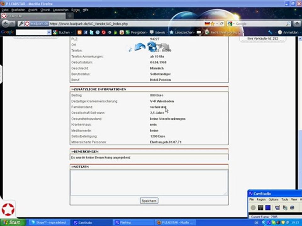The width and height of the screenshot is (302, 226).
Task: Open the CamStudio Region menu
Action: coord(261,200)
